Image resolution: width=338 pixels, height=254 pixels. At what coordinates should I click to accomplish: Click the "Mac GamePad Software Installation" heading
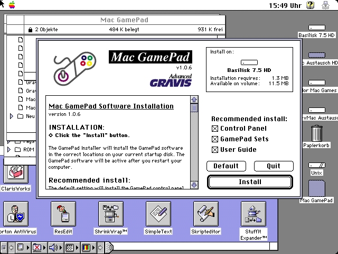[111, 106]
